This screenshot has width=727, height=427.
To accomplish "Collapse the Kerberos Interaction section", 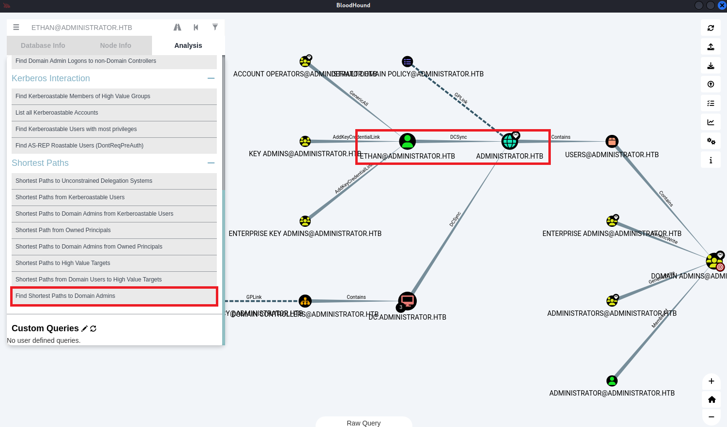I will 211,78.
